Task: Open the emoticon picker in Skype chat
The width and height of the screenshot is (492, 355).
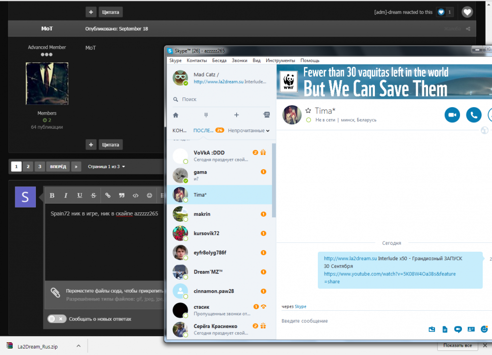Action: 485,329
